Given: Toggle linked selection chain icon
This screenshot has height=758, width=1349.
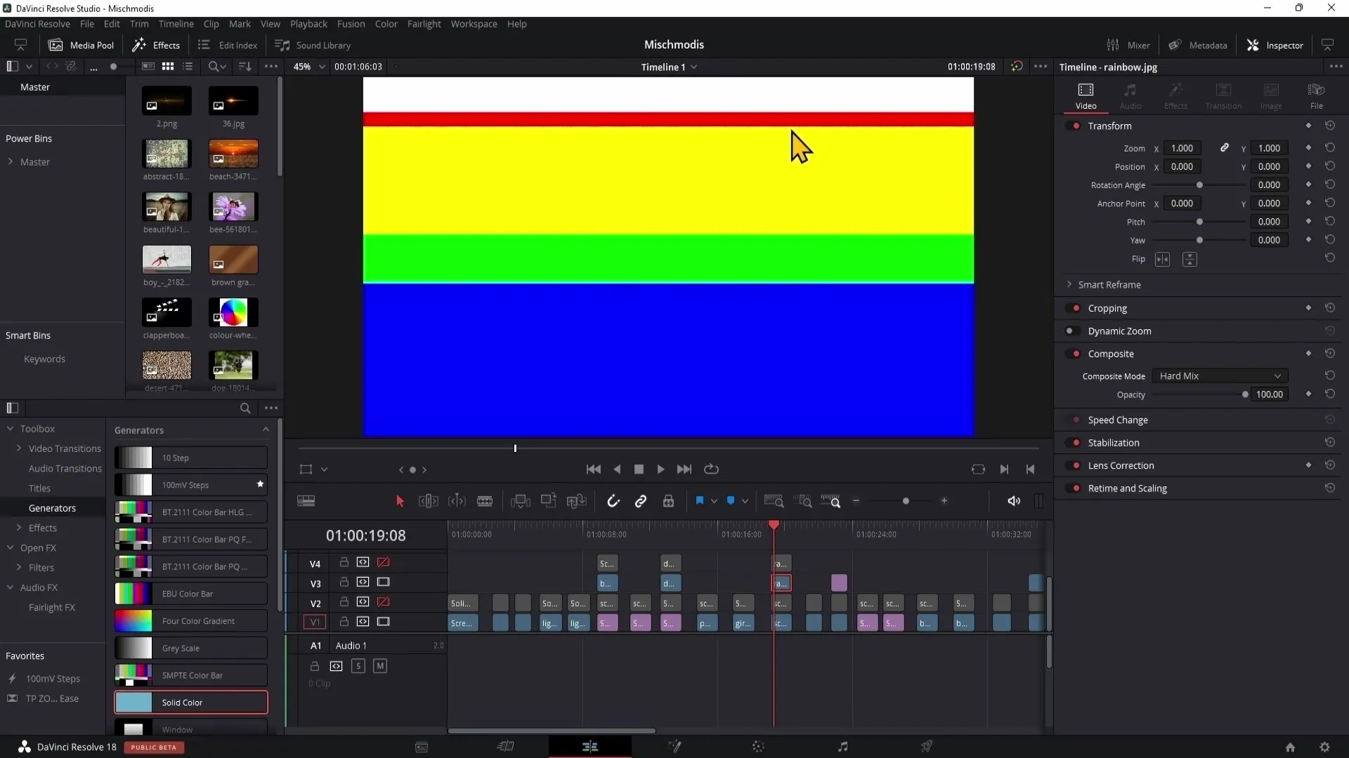Looking at the screenshot, I should [641, 501].
